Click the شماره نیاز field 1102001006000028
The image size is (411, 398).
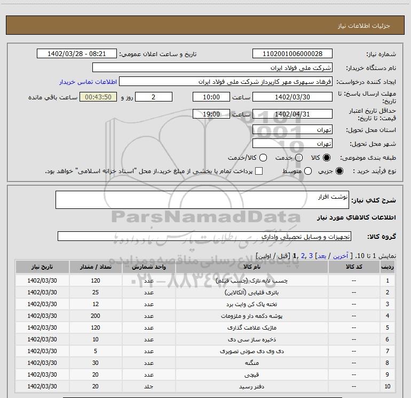pos(293,53)
